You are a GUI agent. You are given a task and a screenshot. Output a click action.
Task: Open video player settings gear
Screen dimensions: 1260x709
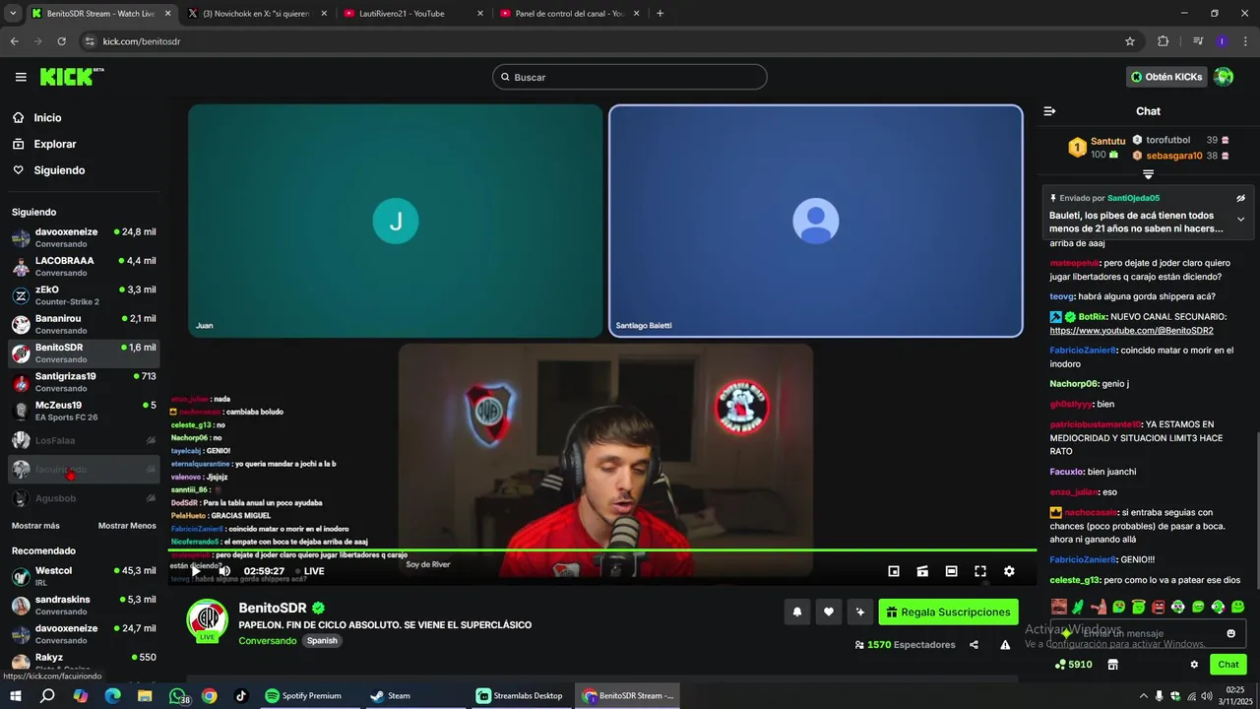pyautogui.click(x=1009, y=571)
